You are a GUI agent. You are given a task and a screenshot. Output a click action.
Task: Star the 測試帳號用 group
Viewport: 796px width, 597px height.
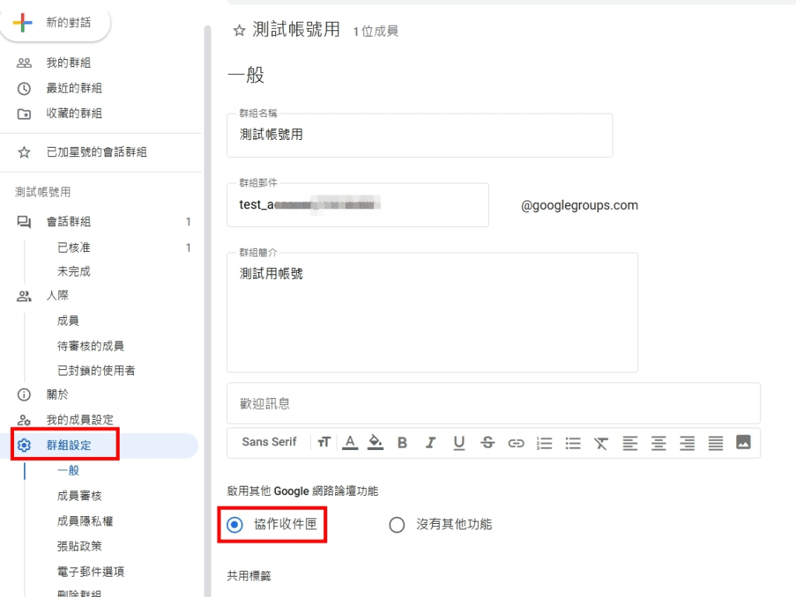coord(239,30)
